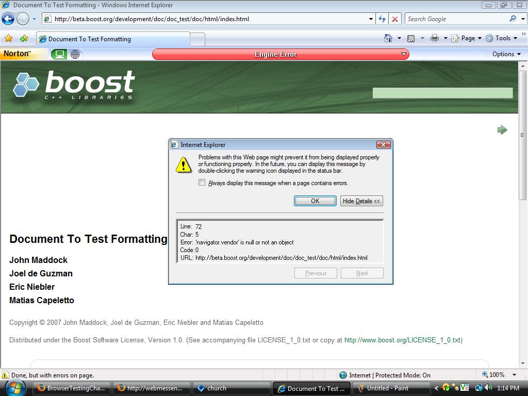Select the Line: 72 error detail
The width and height of the screenshot is (528, 396).
click(191, 227)
